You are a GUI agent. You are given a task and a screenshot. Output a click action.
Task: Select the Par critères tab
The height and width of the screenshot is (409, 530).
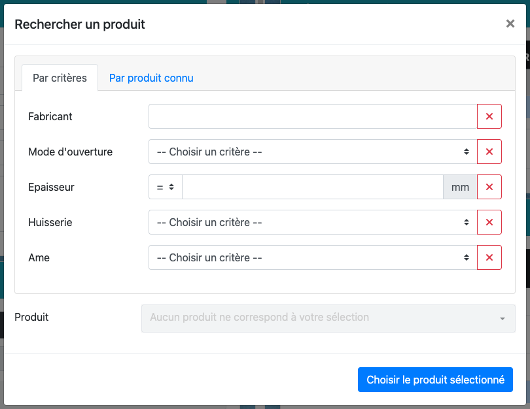[60, 78]
